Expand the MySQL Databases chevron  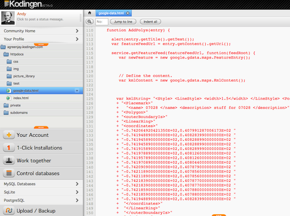[77, 184]
